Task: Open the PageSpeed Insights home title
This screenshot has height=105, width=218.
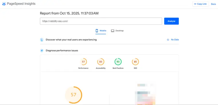Action: [x=21, y=4]
